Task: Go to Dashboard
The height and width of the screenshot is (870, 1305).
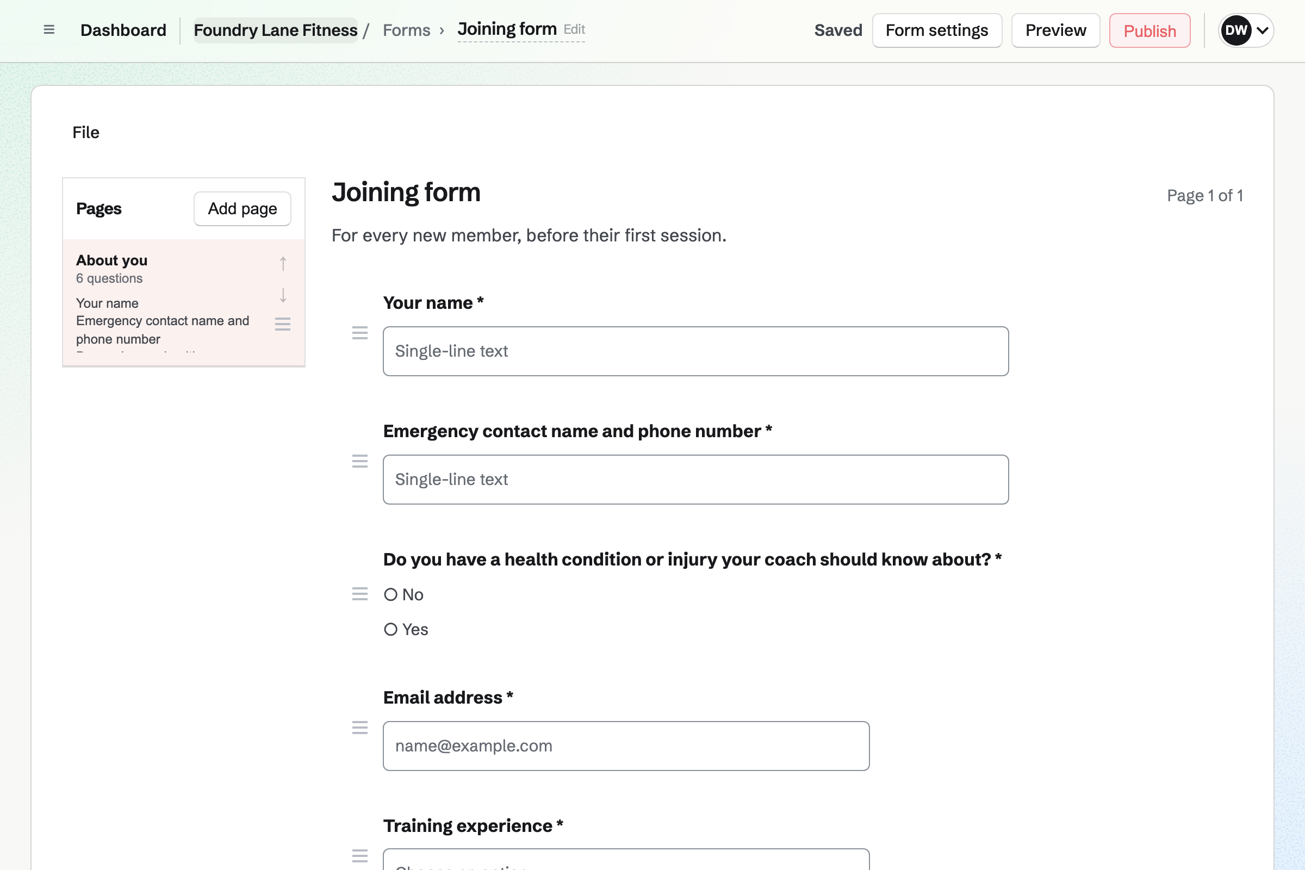Action: click(123, 30)
